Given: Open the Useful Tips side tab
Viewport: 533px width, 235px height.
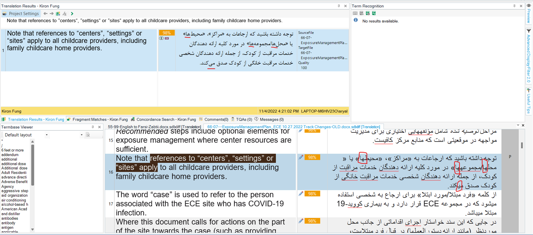Looking at the screenshot, I should click(x=529, y=101).
